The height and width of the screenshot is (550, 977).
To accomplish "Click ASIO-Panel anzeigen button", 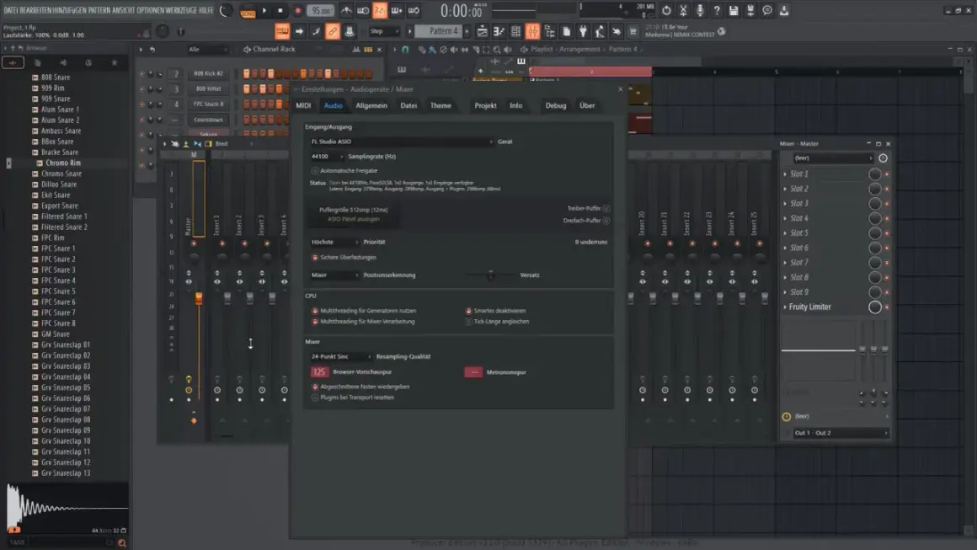I will [x=353, y=219].
